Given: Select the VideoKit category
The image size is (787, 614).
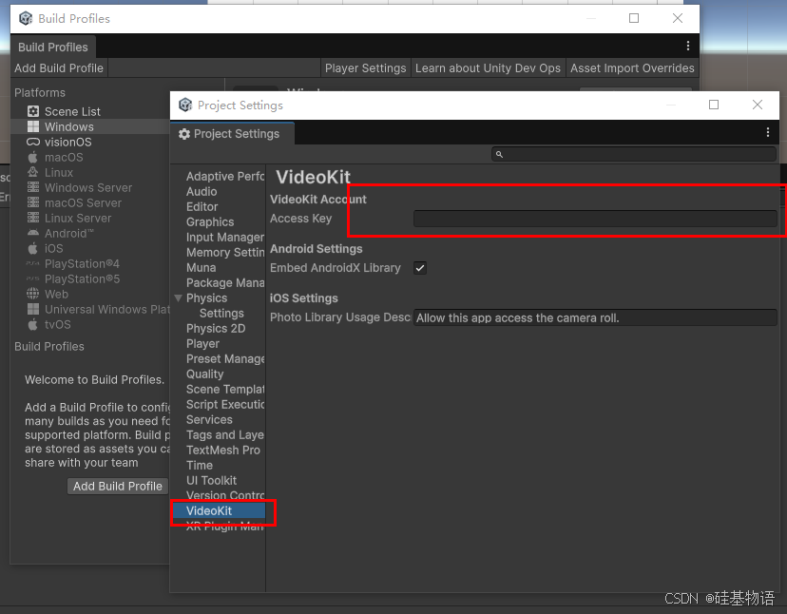Looking at the screenshot, I should click(219, 510).
